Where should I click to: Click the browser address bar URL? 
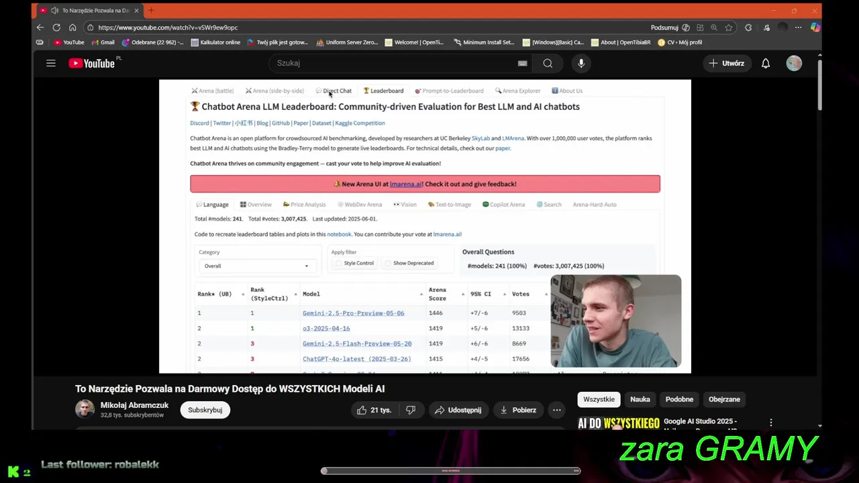(168, 28)
